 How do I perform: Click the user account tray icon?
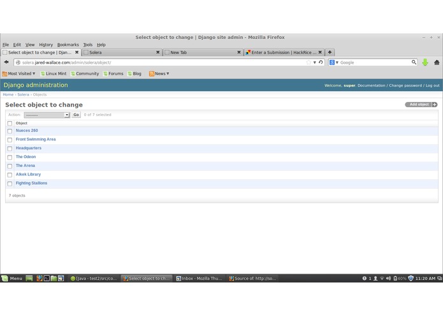(375, 278)
